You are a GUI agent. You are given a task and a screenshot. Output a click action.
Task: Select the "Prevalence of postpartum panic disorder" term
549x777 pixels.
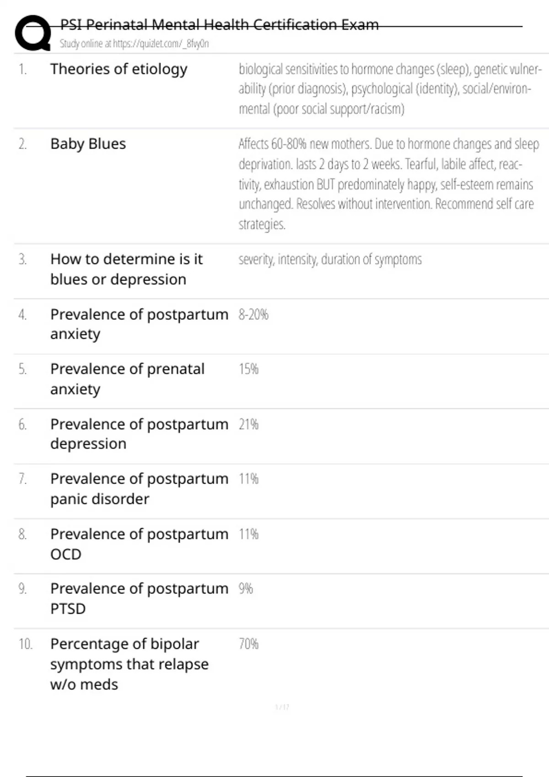pos(139,489)
